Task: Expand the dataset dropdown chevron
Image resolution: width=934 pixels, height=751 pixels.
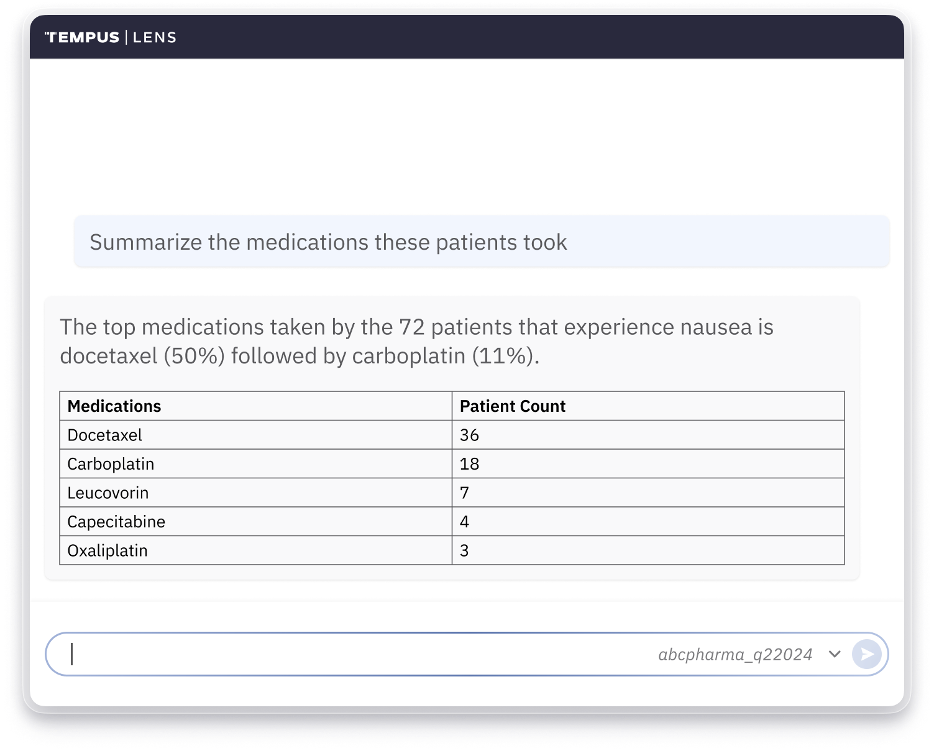Action: (x=835, y=654)
